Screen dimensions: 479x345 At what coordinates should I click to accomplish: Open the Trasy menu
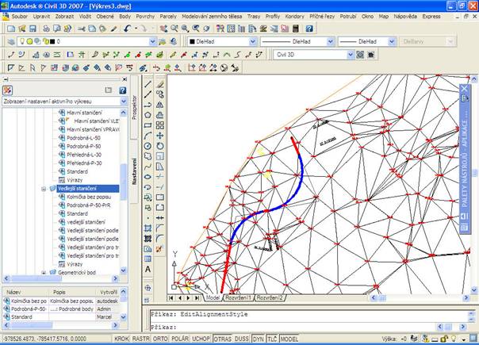click(255, 16)
